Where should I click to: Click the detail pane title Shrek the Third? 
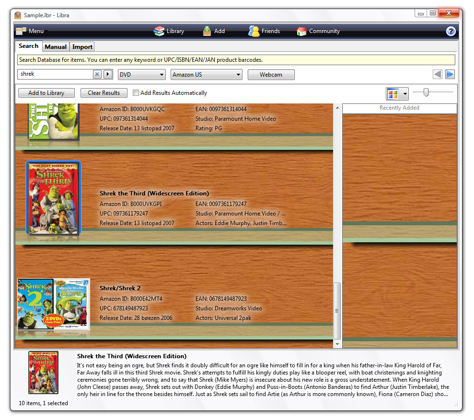[x=132, y=356]
